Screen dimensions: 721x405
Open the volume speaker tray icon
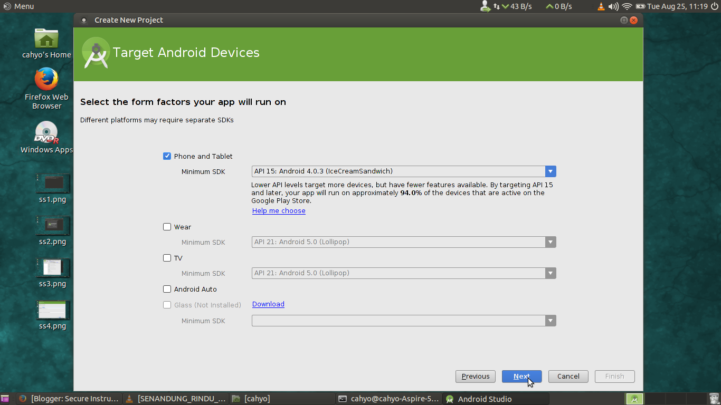(613, 6)
